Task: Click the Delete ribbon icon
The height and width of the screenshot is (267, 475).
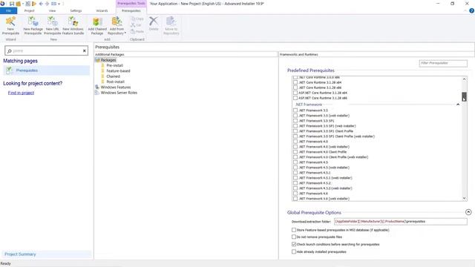Action: pyautogui.click(x=154, y=22)
